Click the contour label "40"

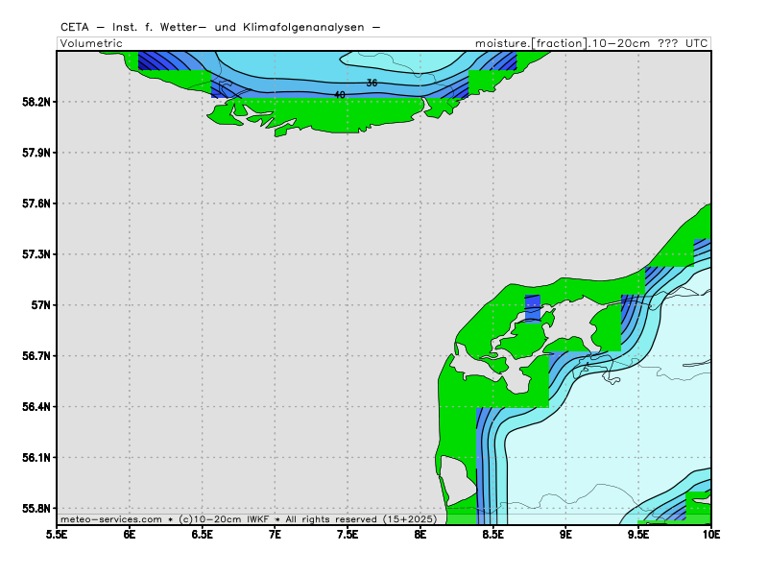(x=340, y=95)
